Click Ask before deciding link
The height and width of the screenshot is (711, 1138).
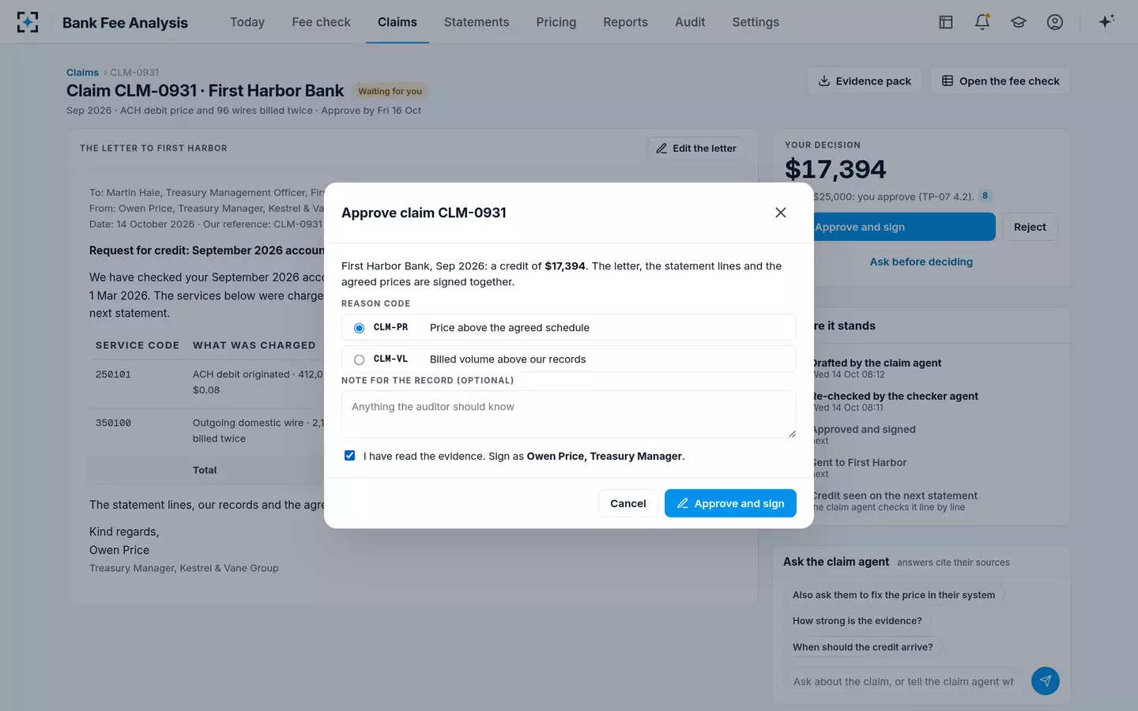[x=921, y=261]
